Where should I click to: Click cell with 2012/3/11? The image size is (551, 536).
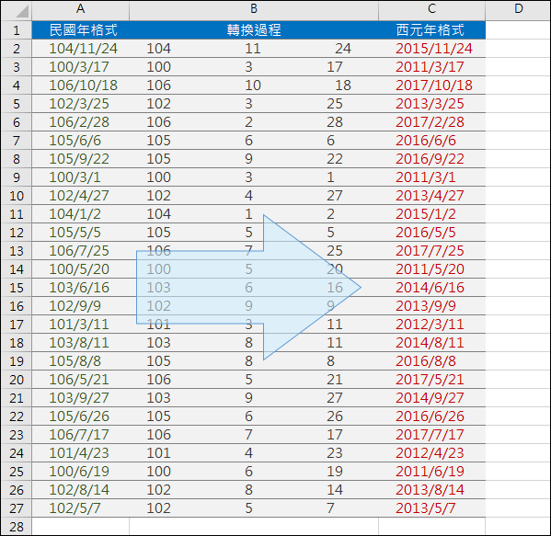point(431,325)
